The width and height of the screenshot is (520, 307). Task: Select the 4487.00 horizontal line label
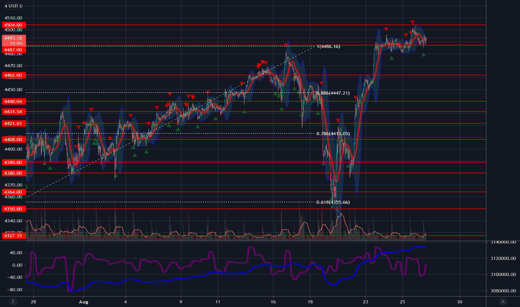pos(13,50)
